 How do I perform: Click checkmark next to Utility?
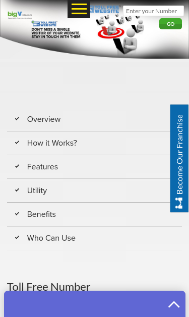17,190
